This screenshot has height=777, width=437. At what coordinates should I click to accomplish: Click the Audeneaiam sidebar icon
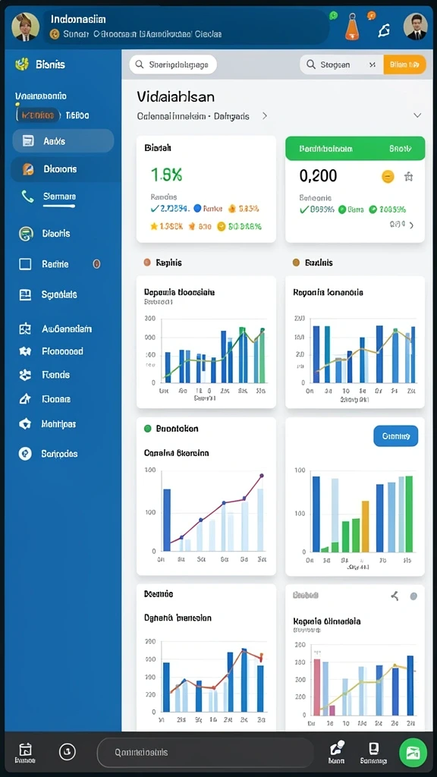pyautogui.click(x=25, y=329)
